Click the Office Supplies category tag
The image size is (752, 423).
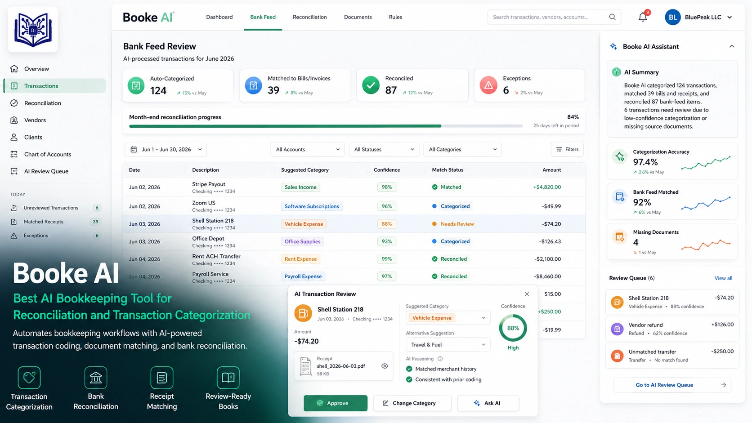tap(302, 241)
